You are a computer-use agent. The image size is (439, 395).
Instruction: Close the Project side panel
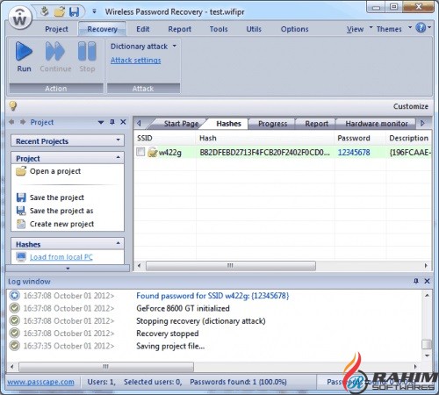123,122
